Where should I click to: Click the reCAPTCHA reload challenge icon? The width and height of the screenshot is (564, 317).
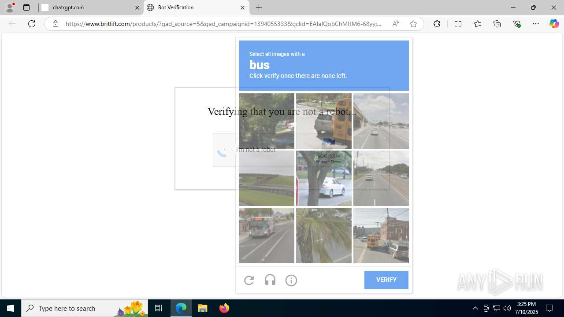[x=249, y=280]
